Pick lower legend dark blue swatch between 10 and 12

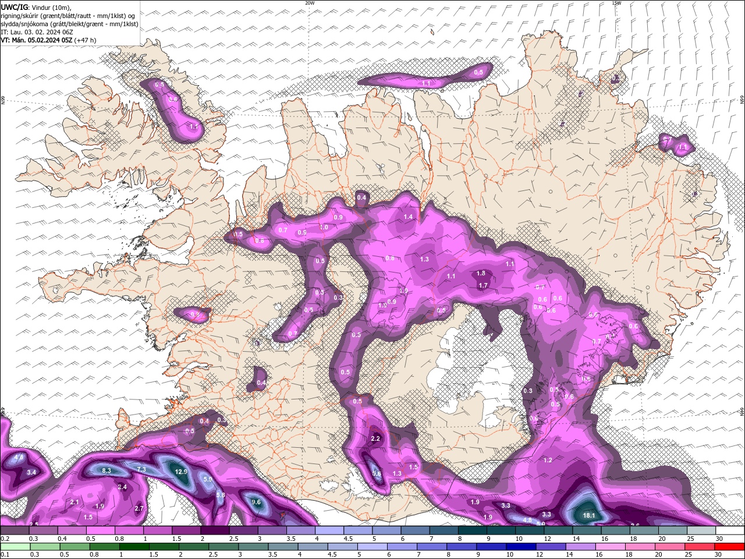520,547
